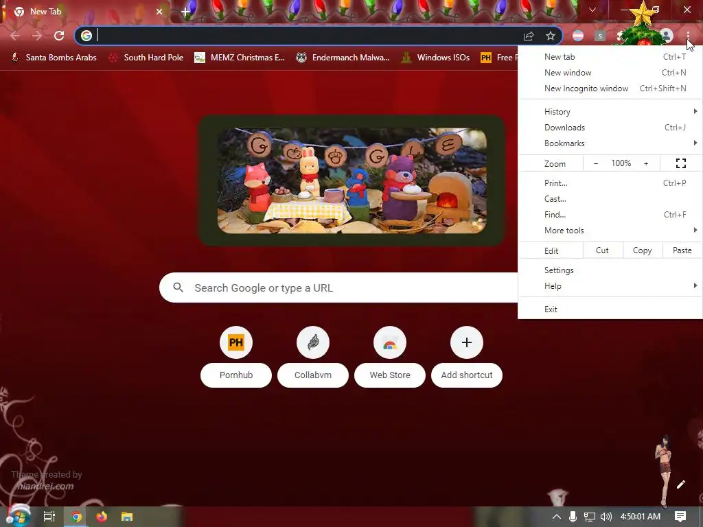
Task: Click the share page icon in the address bar
Action: [529, 36]
